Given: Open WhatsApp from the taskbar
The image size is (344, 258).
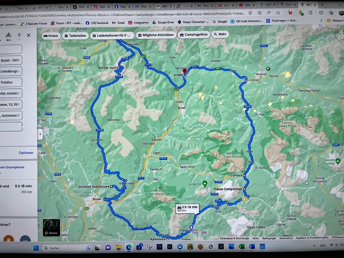Looking at the screenshot, I should (211, 247).
